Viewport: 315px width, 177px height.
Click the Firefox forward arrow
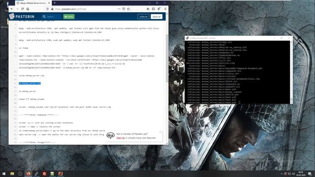(17, 9)
